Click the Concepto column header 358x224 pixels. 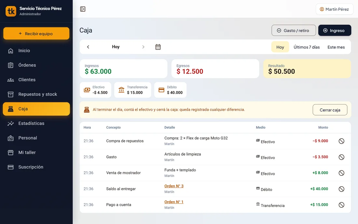click(x=114, y=127)
